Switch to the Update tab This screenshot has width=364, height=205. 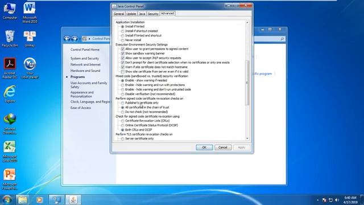131,14
